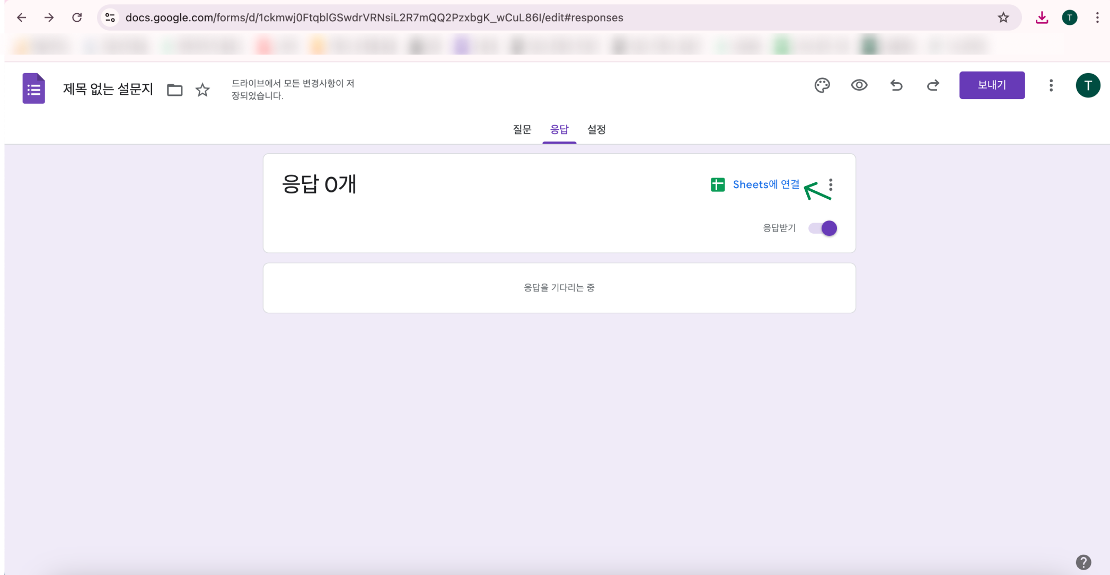Open the green Google Sheets icon
This screenshot has height=575, width=1110.
pos(717,184)
